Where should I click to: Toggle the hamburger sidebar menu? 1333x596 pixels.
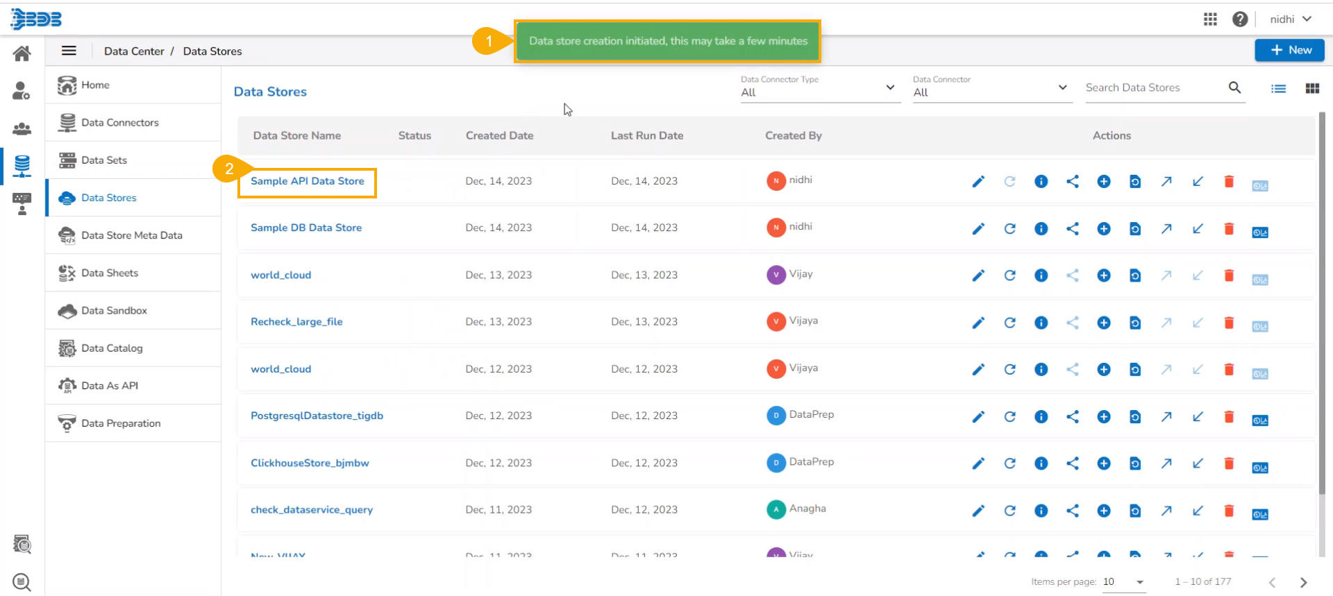click(69, 51)
